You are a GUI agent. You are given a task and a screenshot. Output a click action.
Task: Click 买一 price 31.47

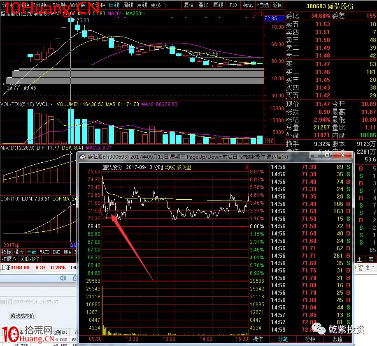323,64
